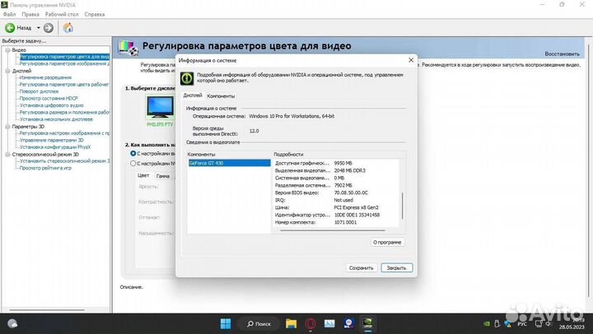This screenshot has width=593, height=334.
Task: Collapse the Параметры 3D tree node
Action: coord(7,127)
